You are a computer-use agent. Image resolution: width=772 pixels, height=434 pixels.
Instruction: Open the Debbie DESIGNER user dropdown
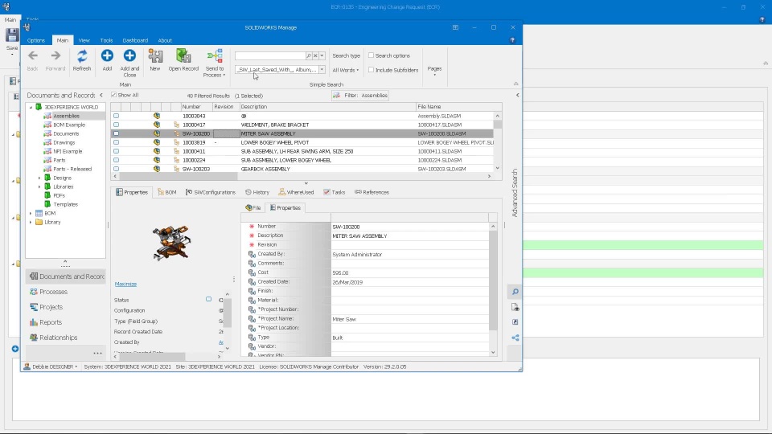(x=51, y=366)
